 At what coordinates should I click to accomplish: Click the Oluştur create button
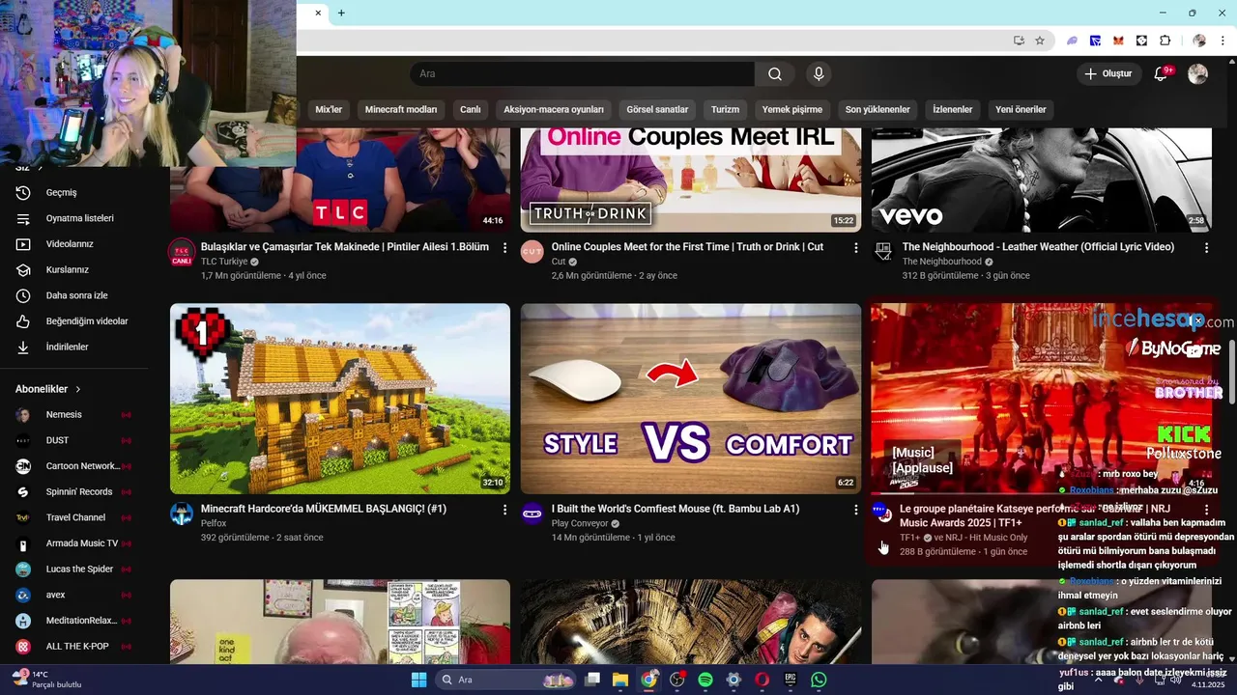(1108, 74)
